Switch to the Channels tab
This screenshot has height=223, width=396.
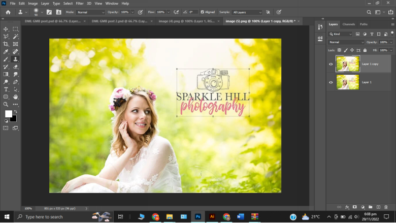tap(348, 24)
